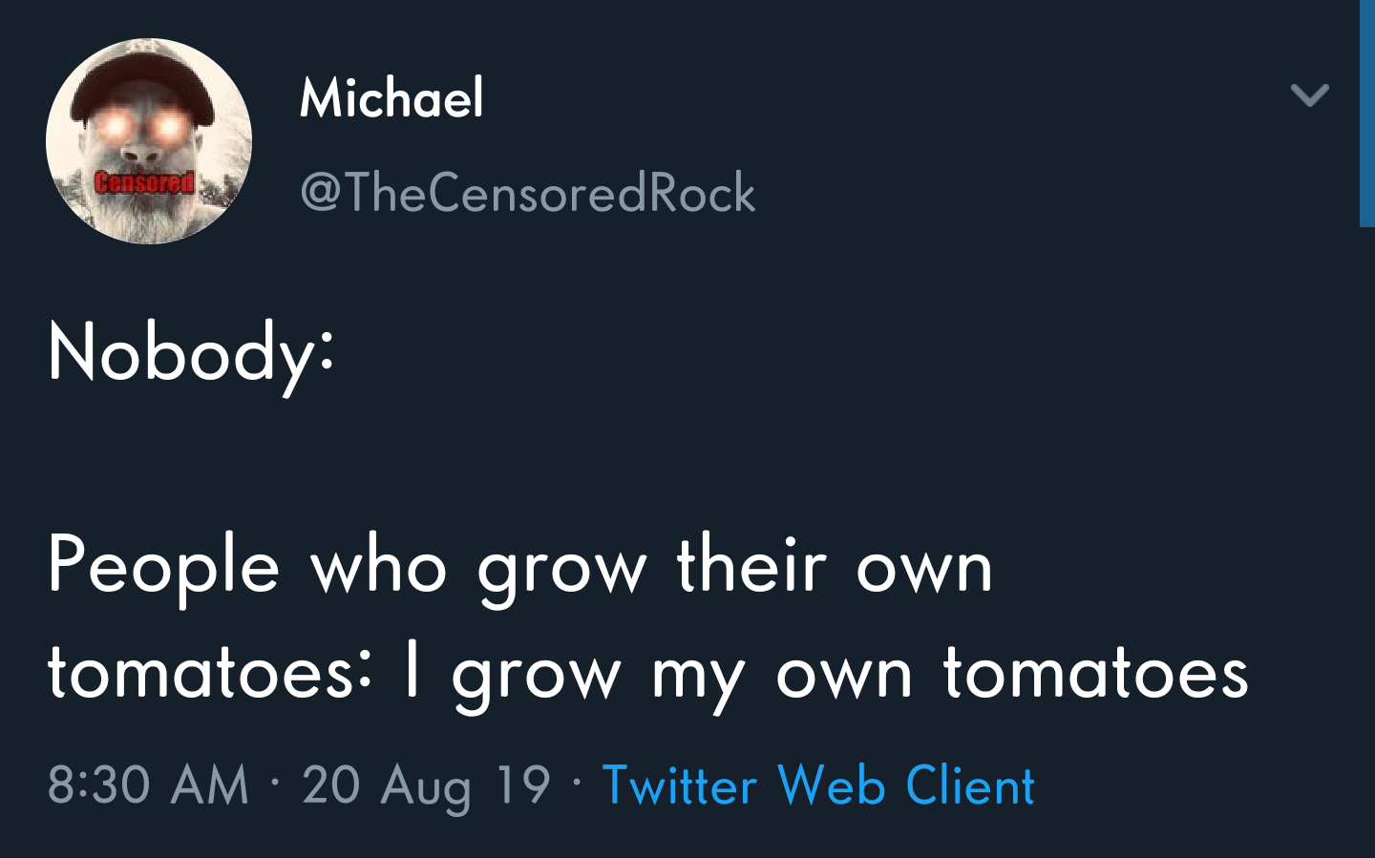Click the "Twitter Web Client" source link

pos(817,785)
